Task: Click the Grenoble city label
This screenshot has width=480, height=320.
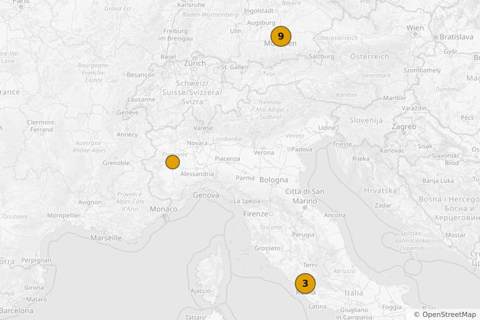Action: [x=116, y=163]
